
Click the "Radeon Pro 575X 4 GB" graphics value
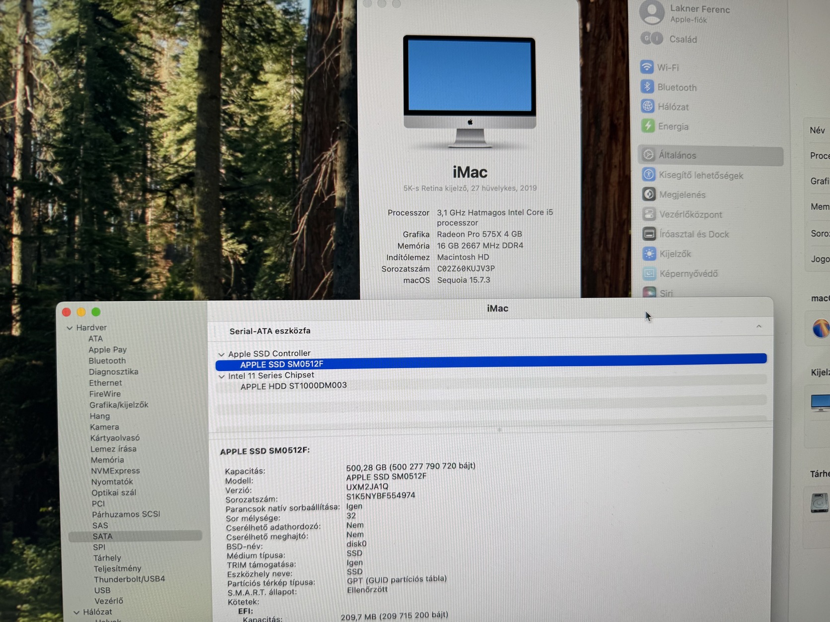[480, 234]
